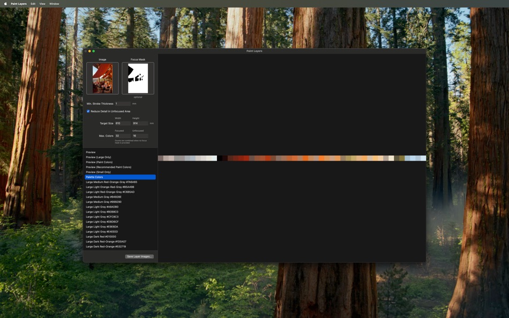Open the View menu

42,4
